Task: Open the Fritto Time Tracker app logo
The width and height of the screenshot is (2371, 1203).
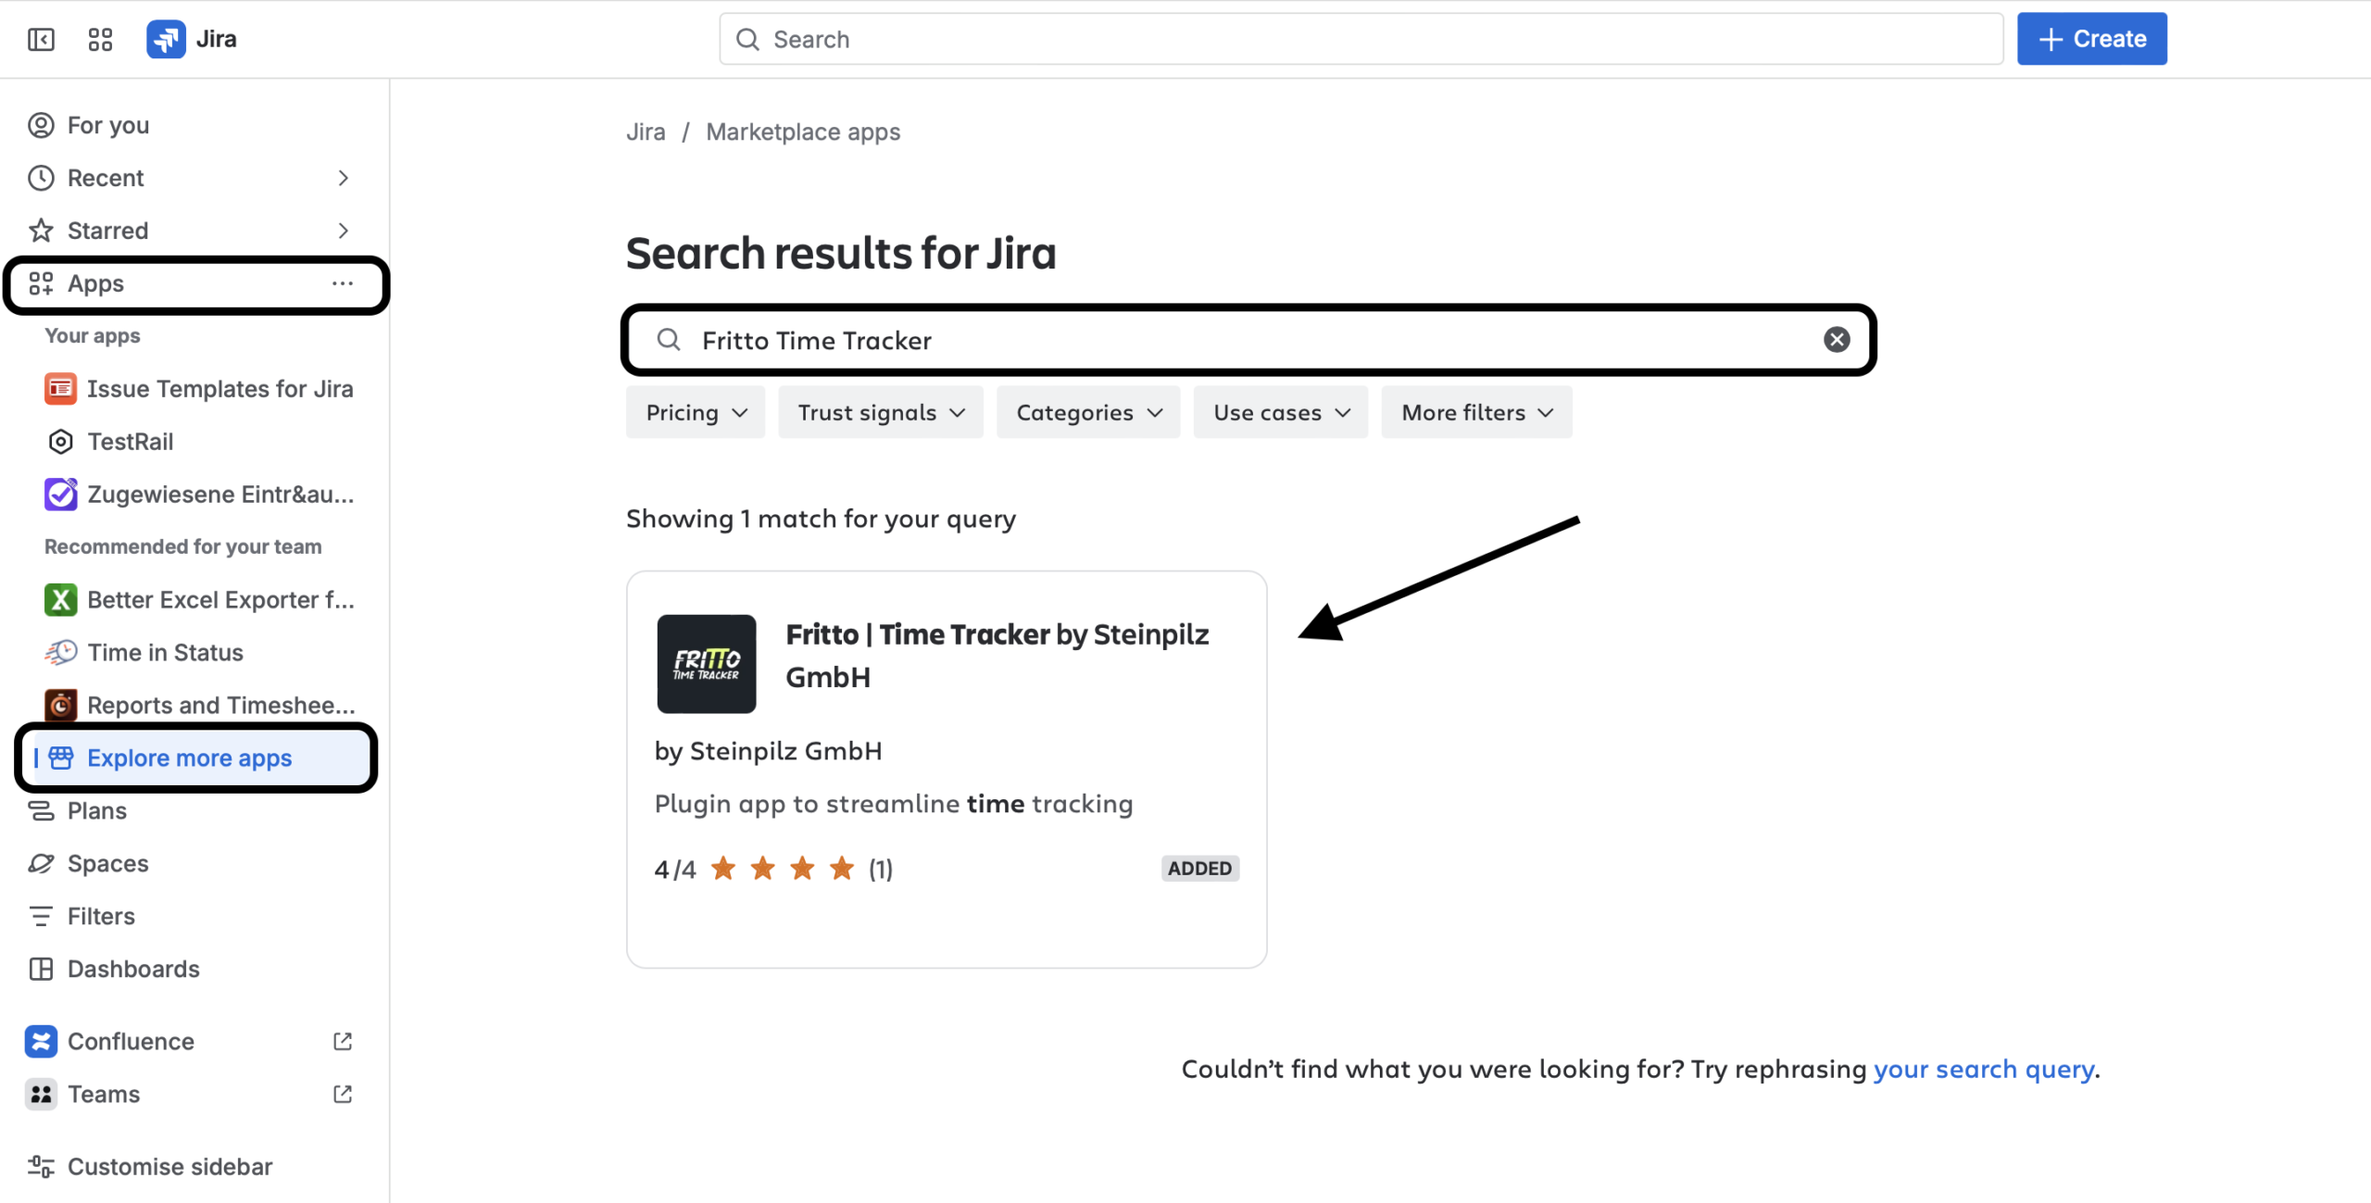Action: pyautogui.click(x=706, y=663)
